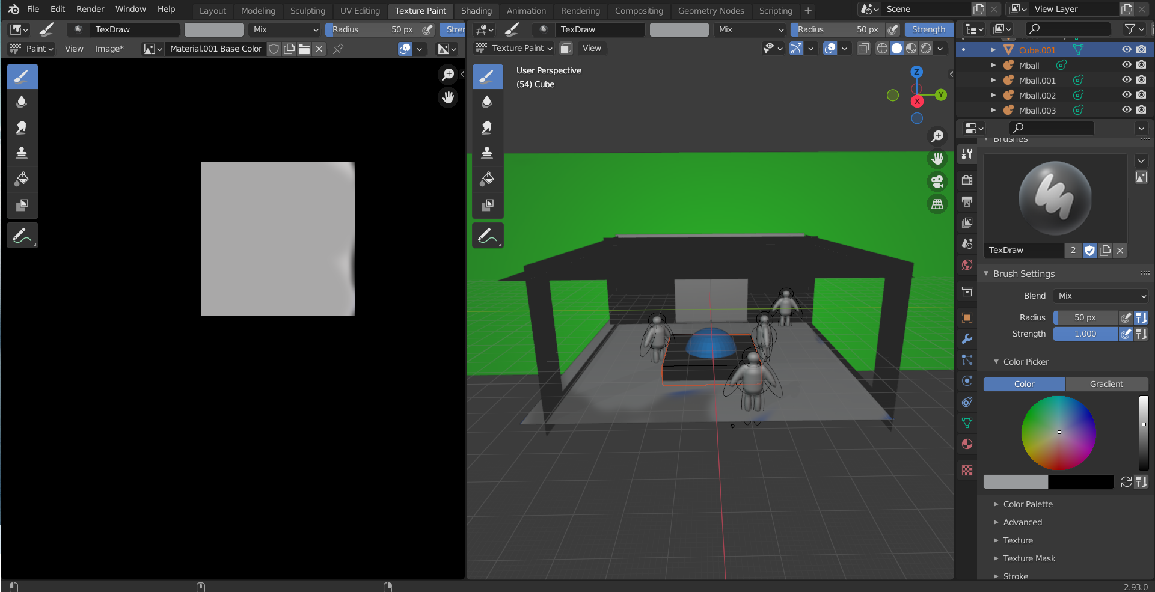The image size is (1155, 592).
Task: Hide Cube.001 in viewport via eye icon
Action: click(x=1126, y=50)
